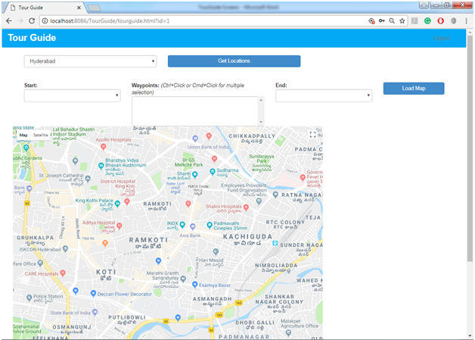Click the Waypoints list scroll-up arrow
The height and width of the screenshot is (340, 475).
pyautogui.click(x=261, y=100)
